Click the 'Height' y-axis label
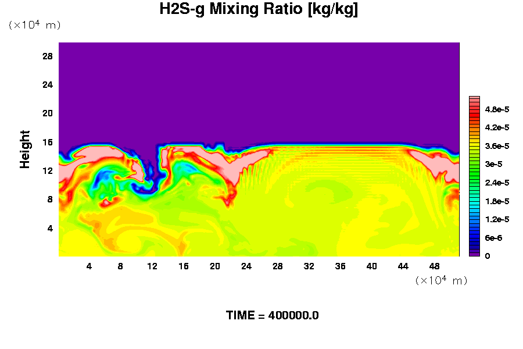523x349 pixels. tap(24, 149)
